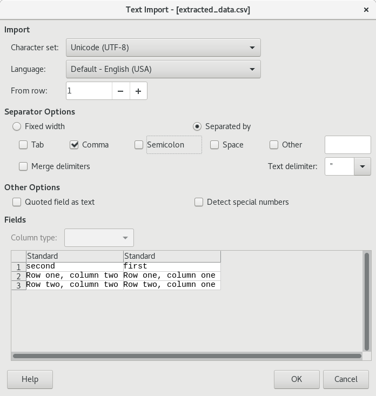Check the Other separator option
Screen dimensions: 376x396
[274, 145]
